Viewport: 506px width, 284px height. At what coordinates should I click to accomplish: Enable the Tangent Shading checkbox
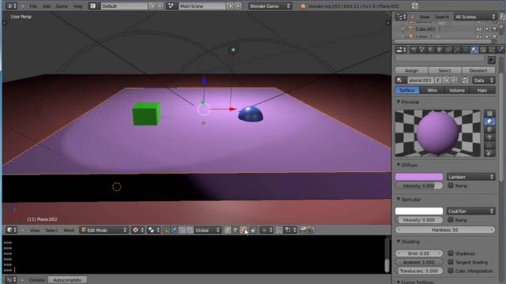click(451, 262)
